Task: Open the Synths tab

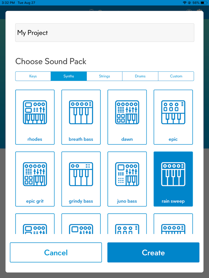Action: click(x=69, y=76)
